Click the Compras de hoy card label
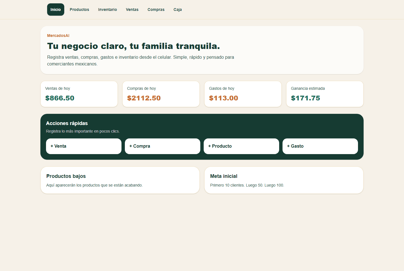This screenshot has height=271, width=404. 141,88
